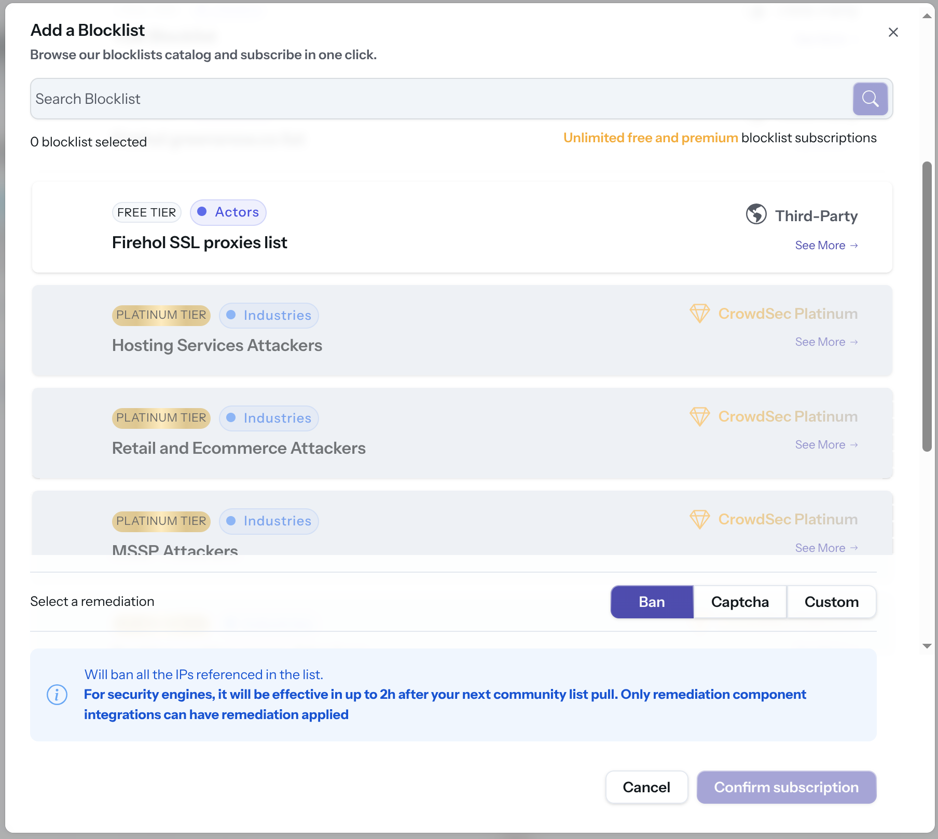Click the Cancel button
Viewport: 938px width, 839px height.
646,787
